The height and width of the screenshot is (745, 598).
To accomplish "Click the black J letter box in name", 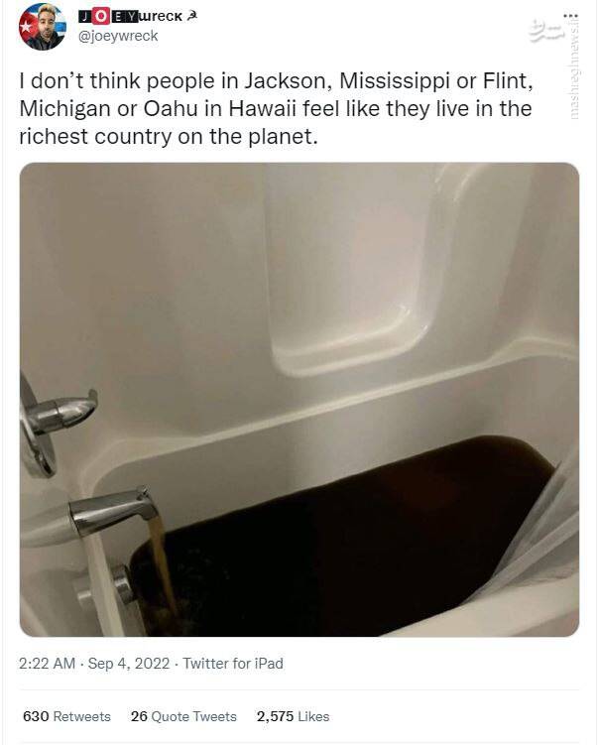I will point(85,17).
